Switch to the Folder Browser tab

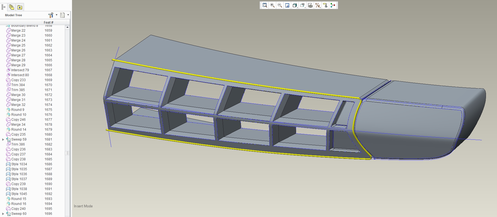pyautogui.click(x=11, y=7)
